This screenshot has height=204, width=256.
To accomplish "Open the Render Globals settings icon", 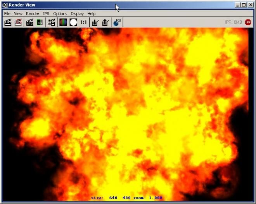I will point(52,22).
